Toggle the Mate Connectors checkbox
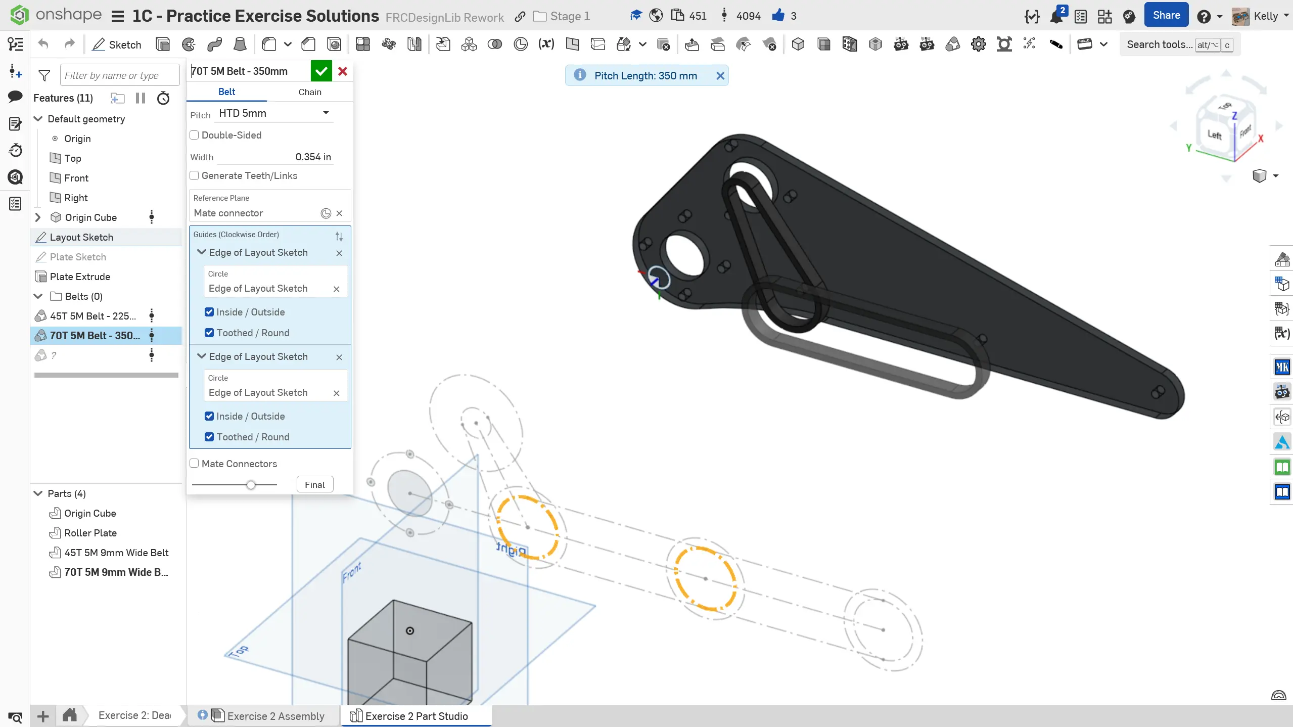The image size is (1293, 727). pos(195,464)
